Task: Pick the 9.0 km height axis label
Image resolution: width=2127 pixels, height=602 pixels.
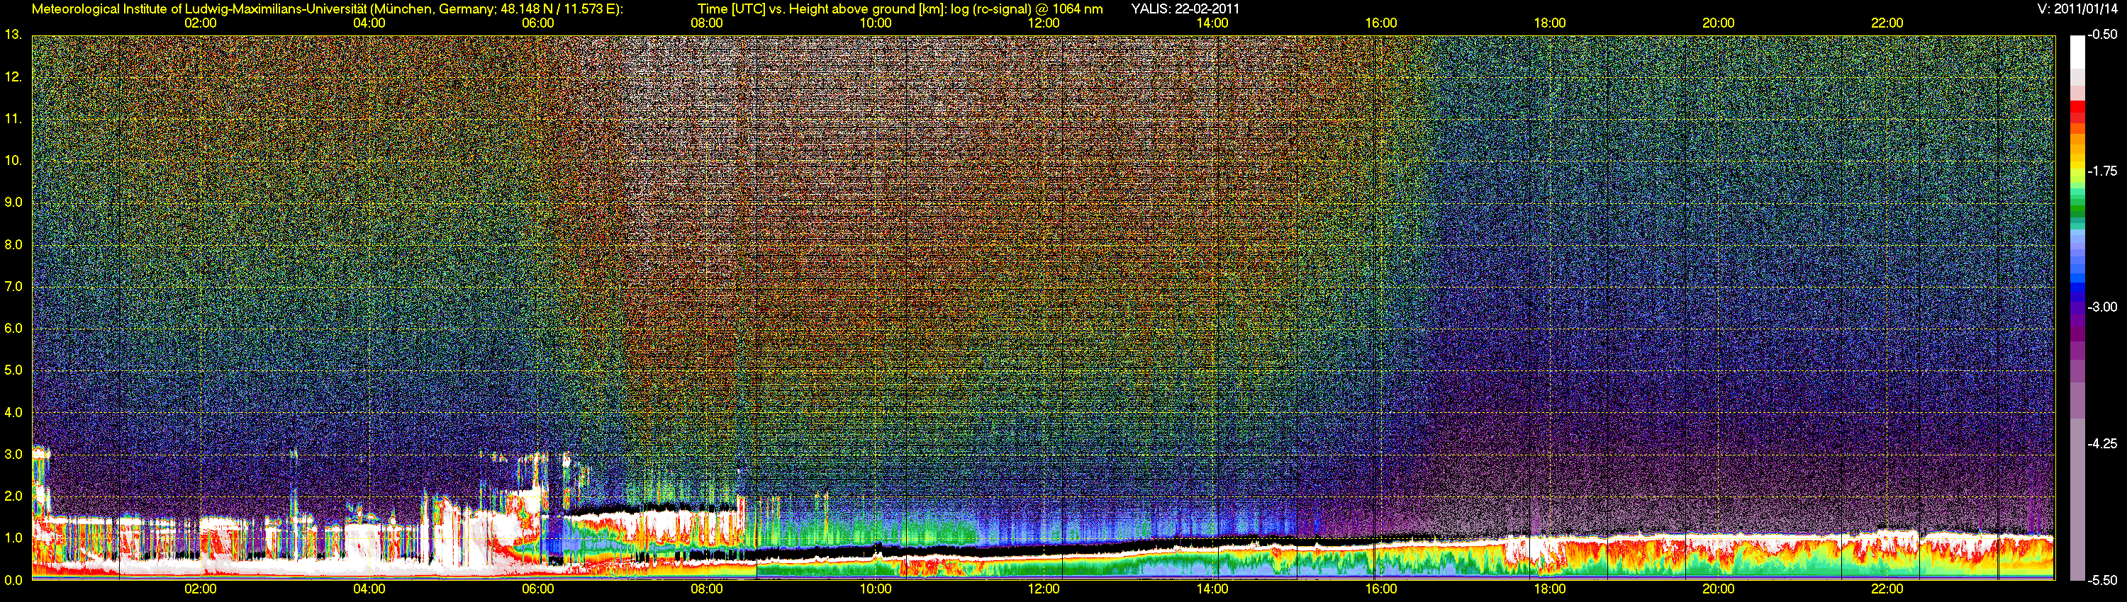Action: point(13,202)
